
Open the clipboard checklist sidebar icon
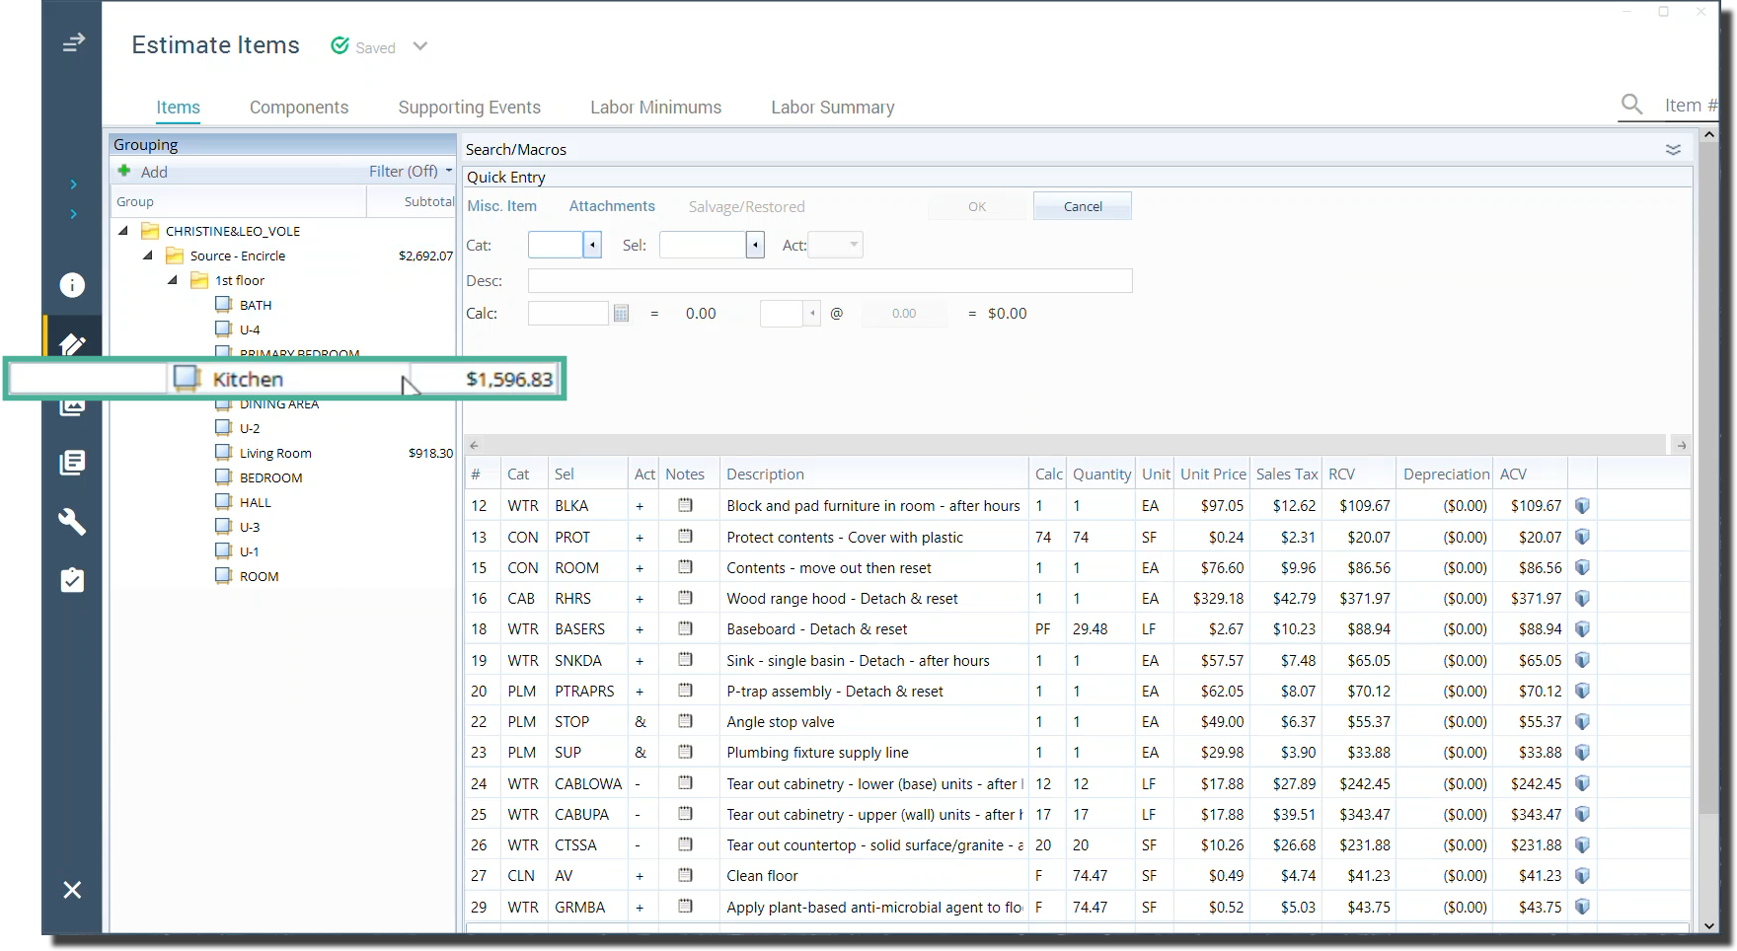click(x=72, y=580)
